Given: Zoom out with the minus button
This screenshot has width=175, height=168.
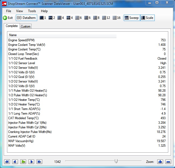Looking at the screenshot, I should click(168, 162).
